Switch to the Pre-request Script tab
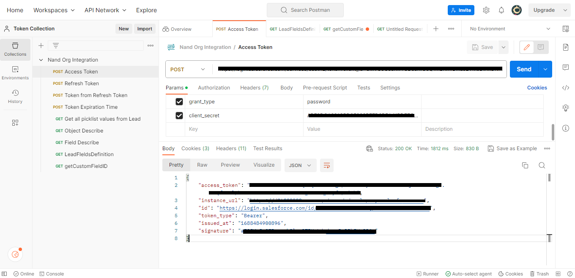The image size is (575, 278). point(325,88)
